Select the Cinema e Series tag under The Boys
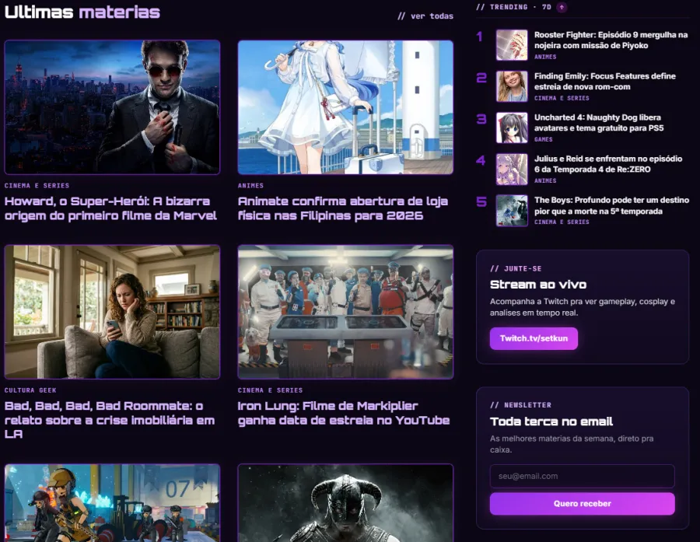This screenshot has height=542, width=700. (x=562, y=222)
